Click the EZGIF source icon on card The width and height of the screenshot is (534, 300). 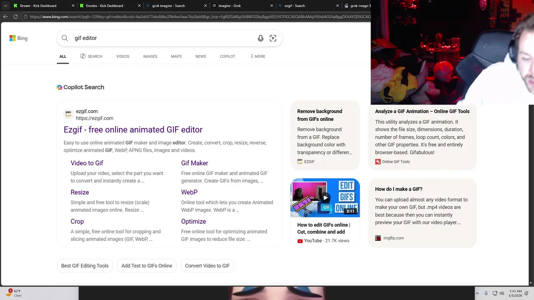tap(300, 162)
